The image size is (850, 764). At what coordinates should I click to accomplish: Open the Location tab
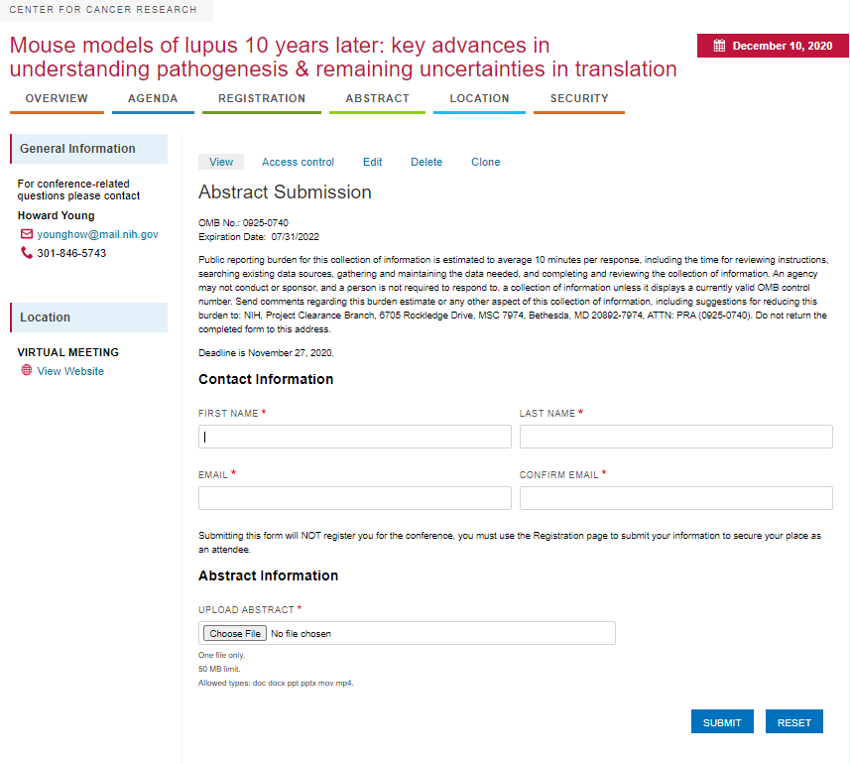click(x=479, y=99)
